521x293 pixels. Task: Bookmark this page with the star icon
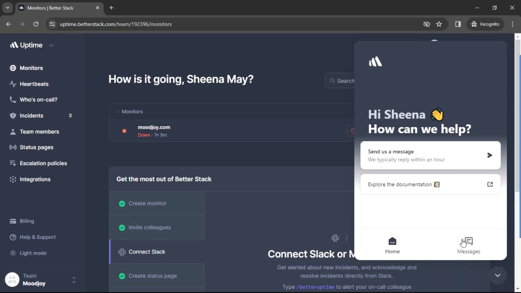439,24
